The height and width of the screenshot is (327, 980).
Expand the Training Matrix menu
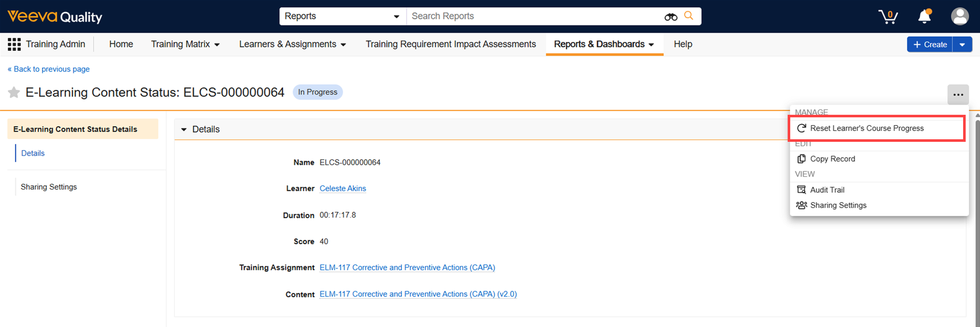185,44
